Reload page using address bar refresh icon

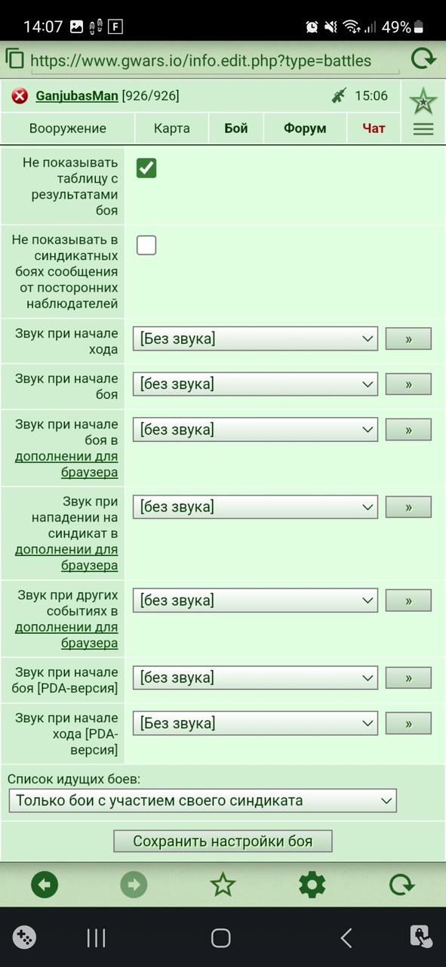point(423,58)
